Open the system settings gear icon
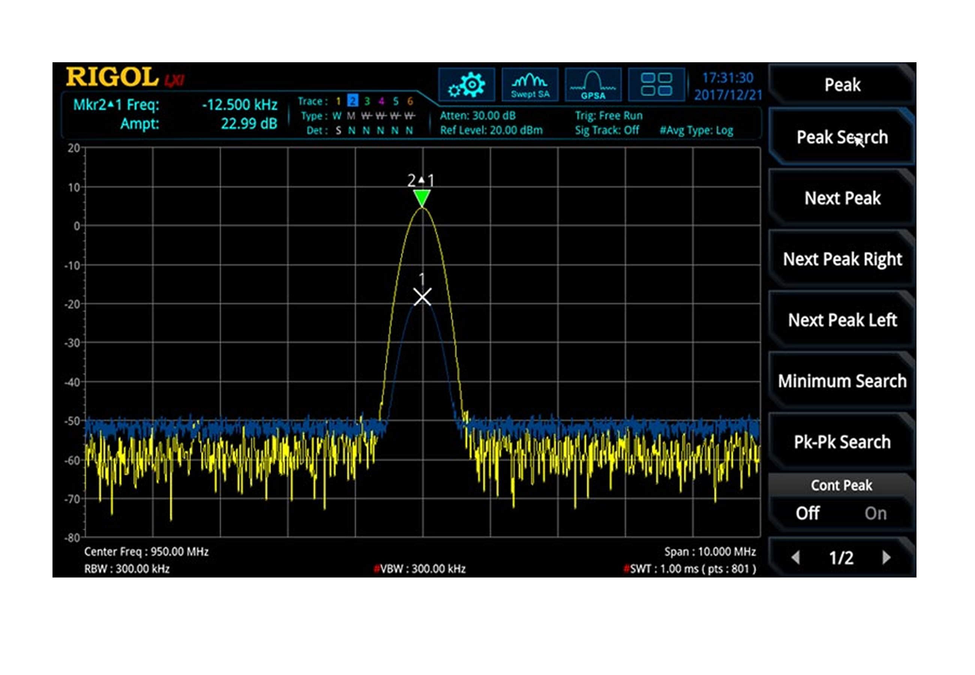The height and width of the screenshot is (675, 975). (466, 85)
